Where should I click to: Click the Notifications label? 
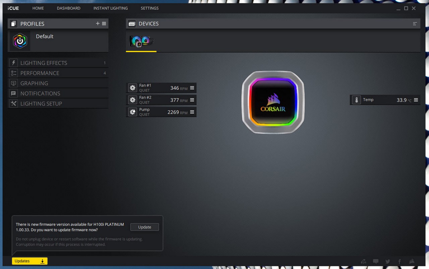tap(40, 93)
